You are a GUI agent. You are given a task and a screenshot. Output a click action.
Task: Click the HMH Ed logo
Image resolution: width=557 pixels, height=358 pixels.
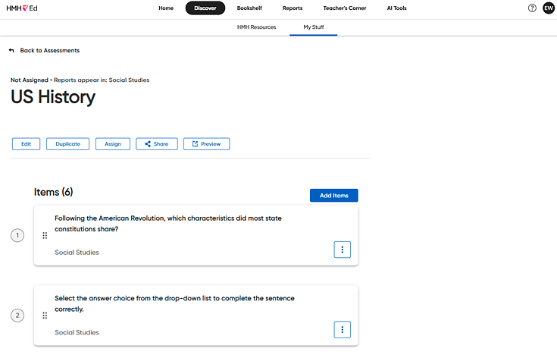22,8
